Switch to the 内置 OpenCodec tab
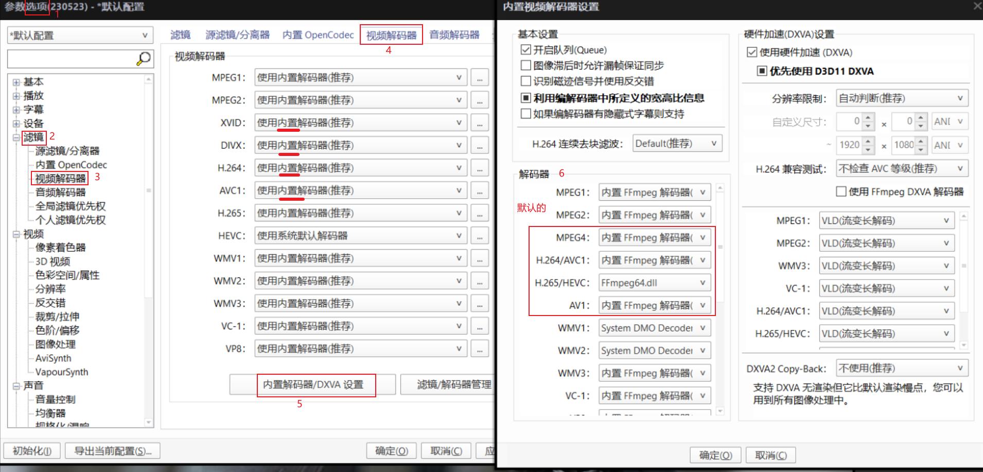The image size is (983, 472). 318,34
